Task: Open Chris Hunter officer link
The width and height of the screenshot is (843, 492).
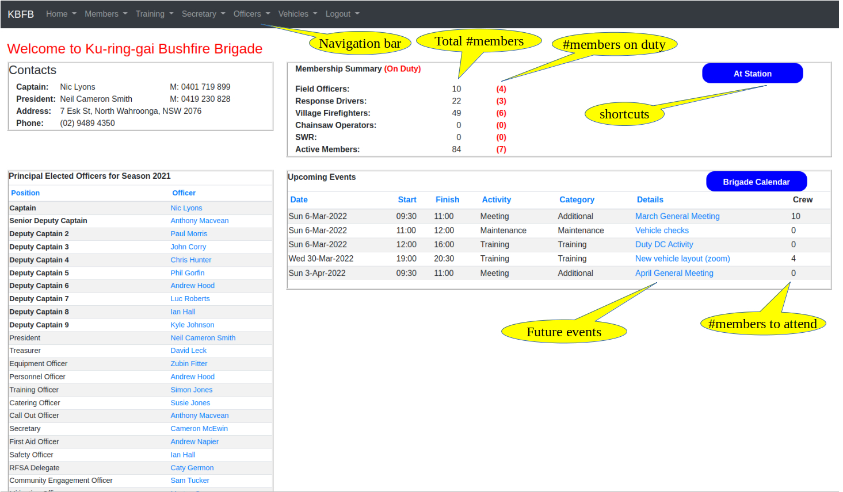Action: pos(190,260)
